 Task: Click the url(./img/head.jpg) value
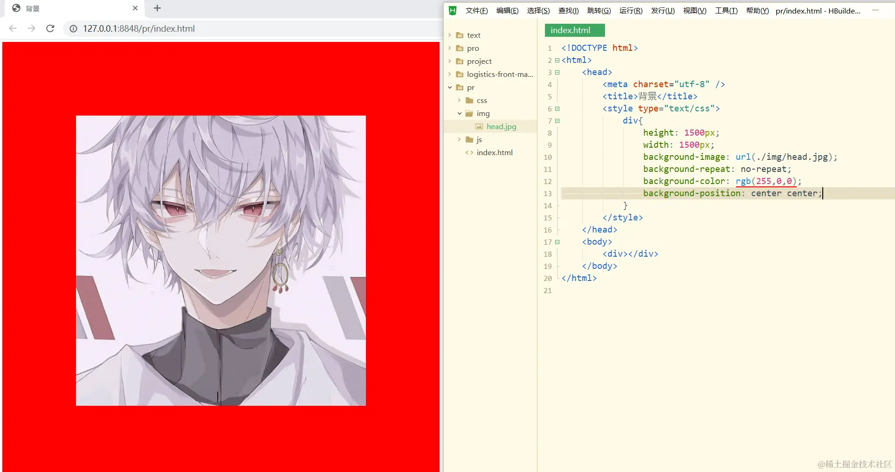pos(786,157)
